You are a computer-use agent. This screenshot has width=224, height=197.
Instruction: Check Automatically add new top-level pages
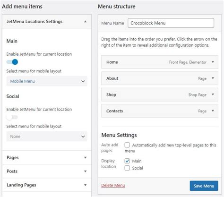(127, 145)
